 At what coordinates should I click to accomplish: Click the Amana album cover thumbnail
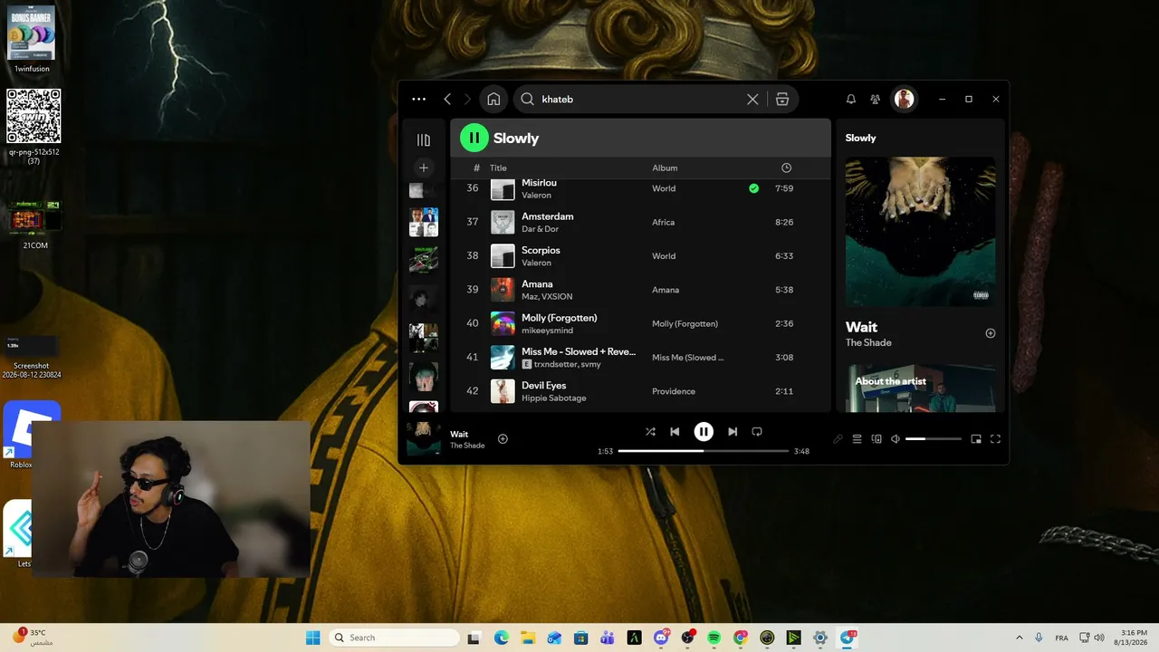coord(503,290)
